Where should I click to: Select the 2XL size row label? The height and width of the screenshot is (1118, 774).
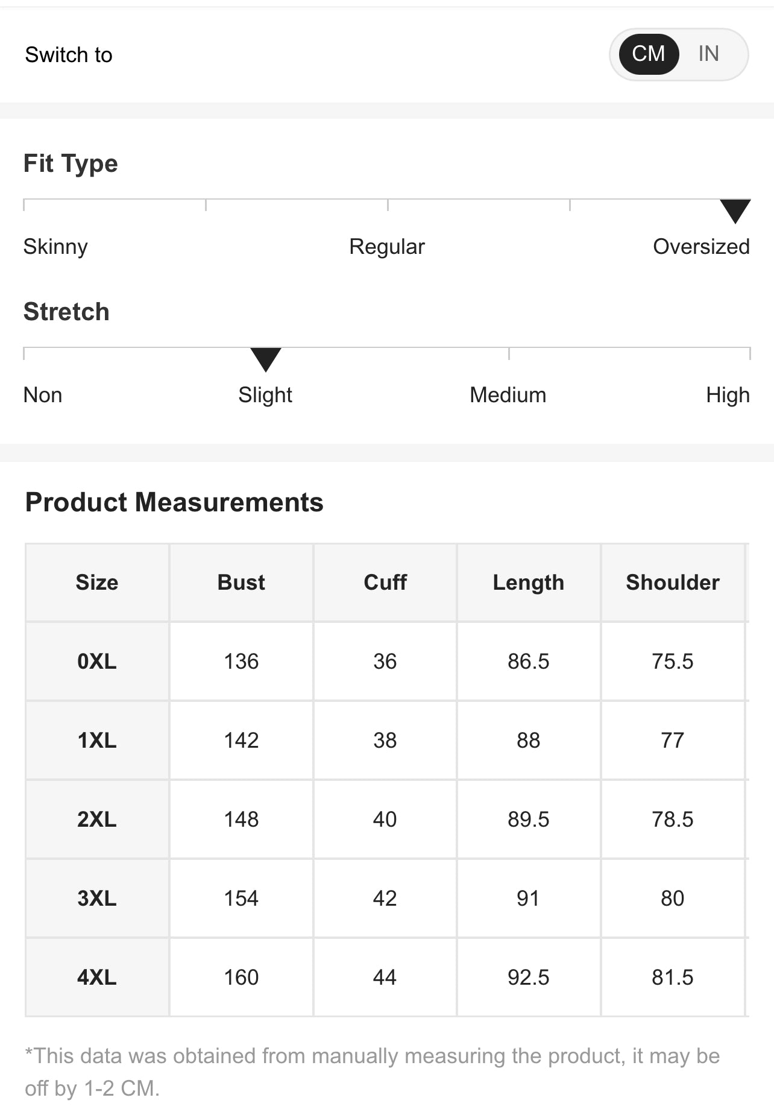tap(96, 820)
